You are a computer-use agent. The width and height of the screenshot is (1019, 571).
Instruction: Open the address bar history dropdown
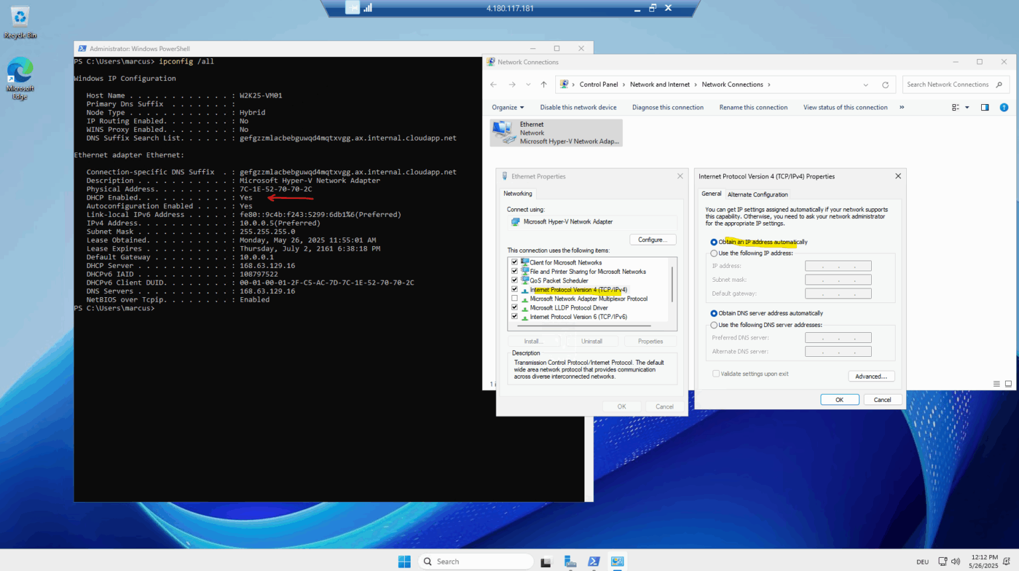(865, 85)
